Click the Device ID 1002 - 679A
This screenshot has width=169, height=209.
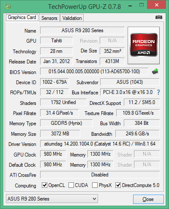[x=55, y=82]
